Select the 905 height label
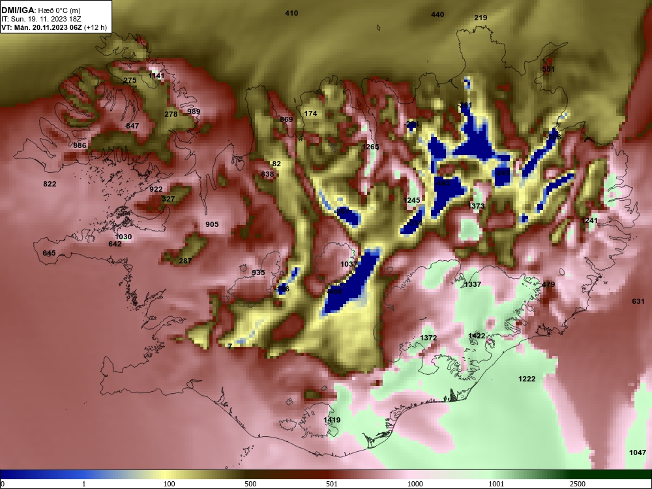This screenshot has width=652, height=489. coord(212,224)
